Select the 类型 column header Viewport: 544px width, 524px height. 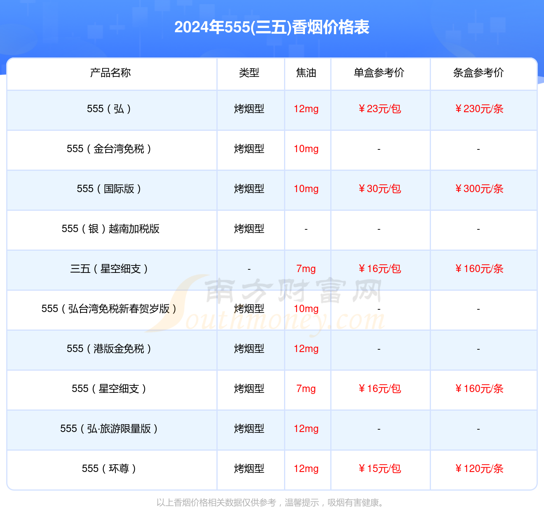(249, 73)
